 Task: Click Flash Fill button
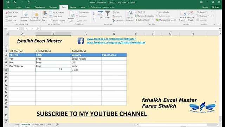(140, 12)
